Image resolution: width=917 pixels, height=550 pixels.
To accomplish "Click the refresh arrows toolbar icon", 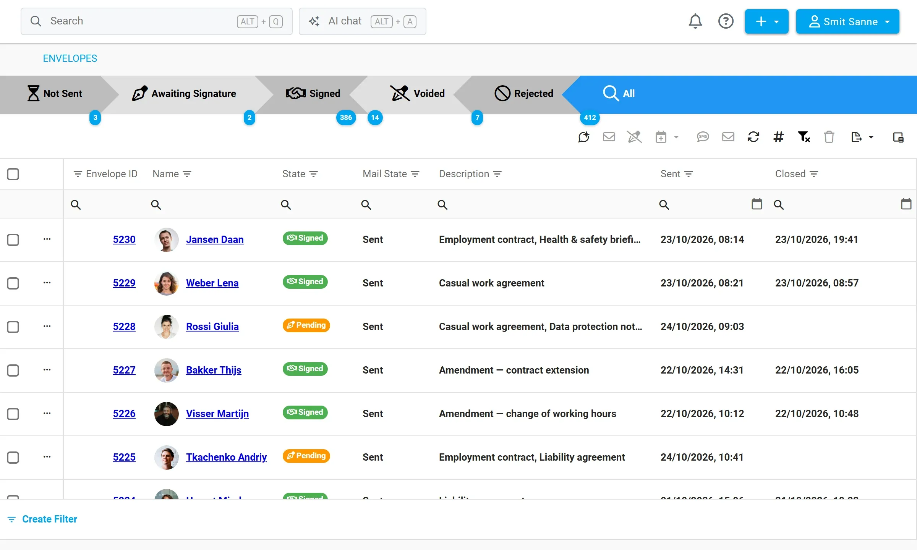I will 753,137.
